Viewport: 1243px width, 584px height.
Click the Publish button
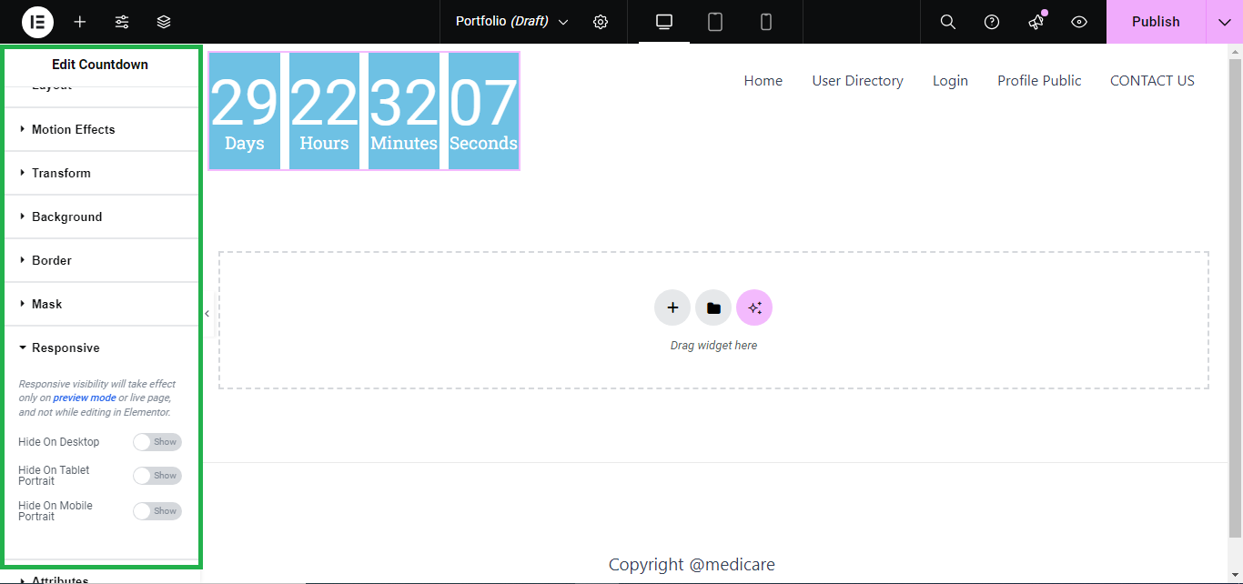(x=1156, y=22)
